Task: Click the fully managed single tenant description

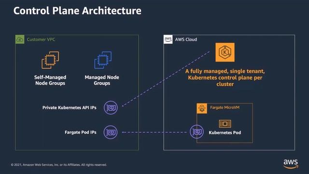Action: pos(225,77)
